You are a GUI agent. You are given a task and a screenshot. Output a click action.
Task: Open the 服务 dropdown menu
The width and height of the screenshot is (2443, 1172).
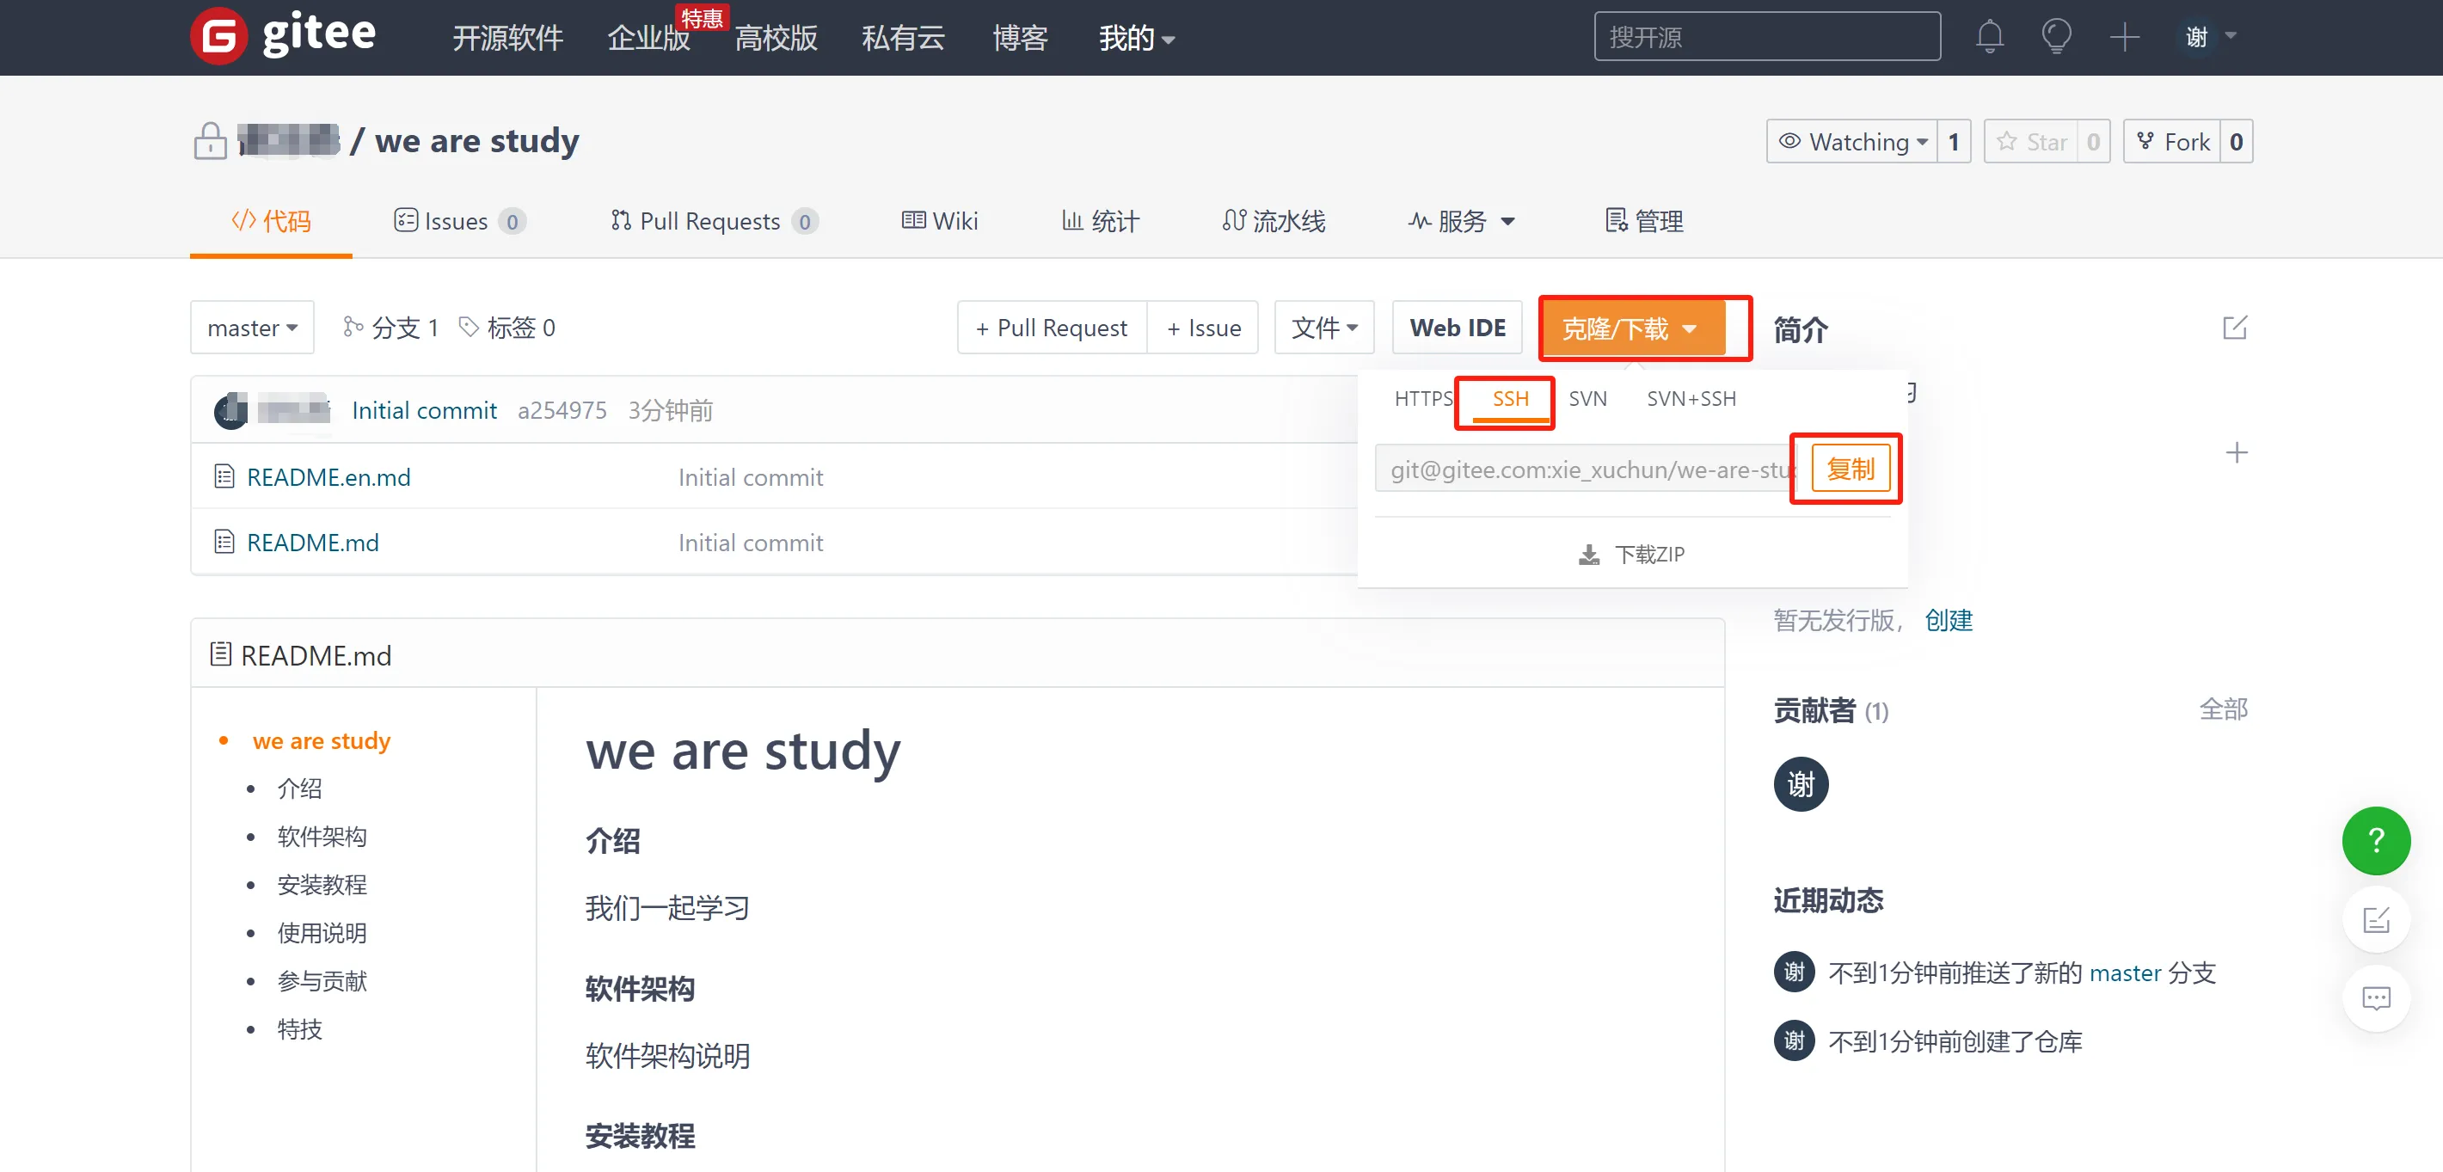pos(1462,221)
